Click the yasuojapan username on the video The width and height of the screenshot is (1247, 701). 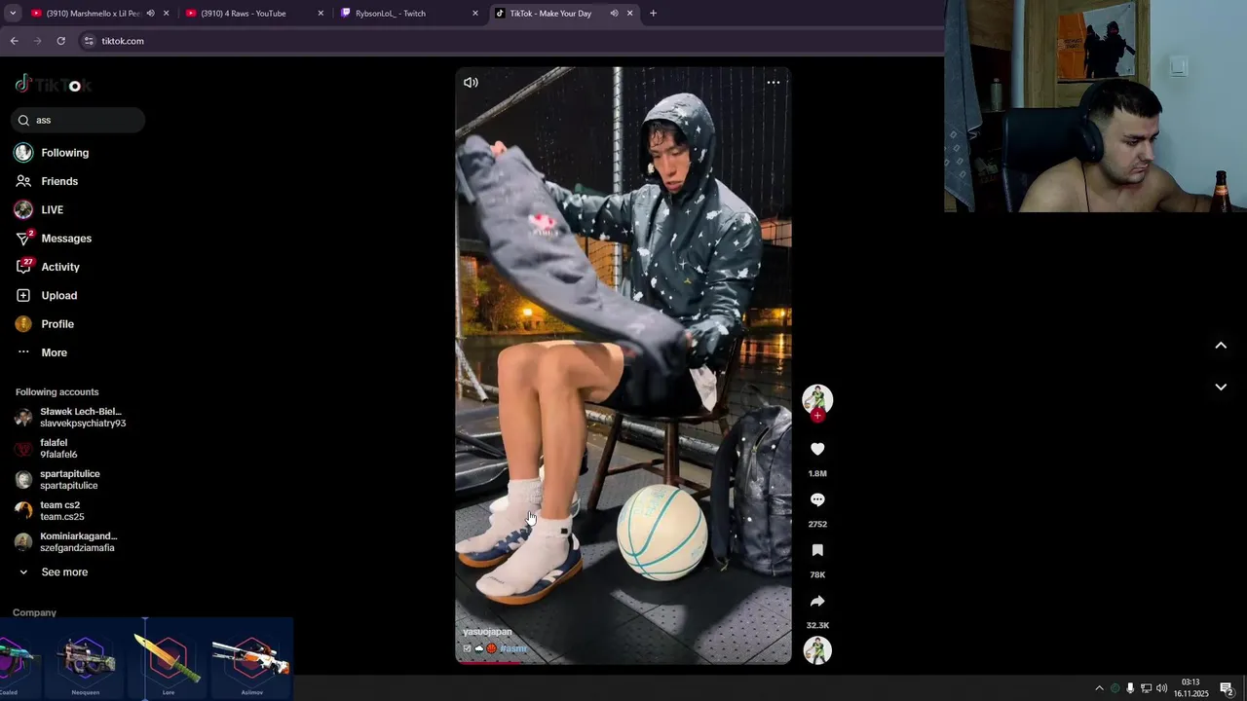coord(487,632)
